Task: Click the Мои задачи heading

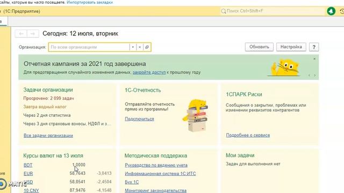Action: coord(240,155)
